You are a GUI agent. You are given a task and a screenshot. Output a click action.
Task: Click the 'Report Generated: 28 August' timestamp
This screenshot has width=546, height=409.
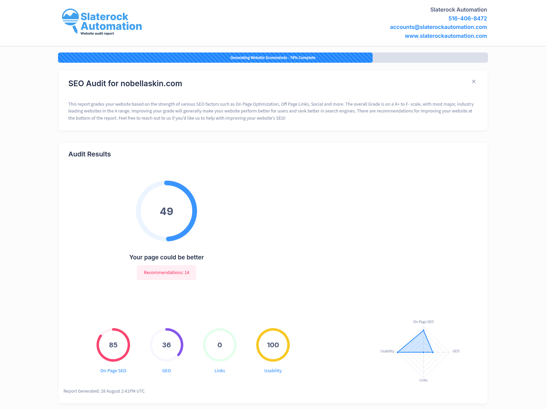104,391
